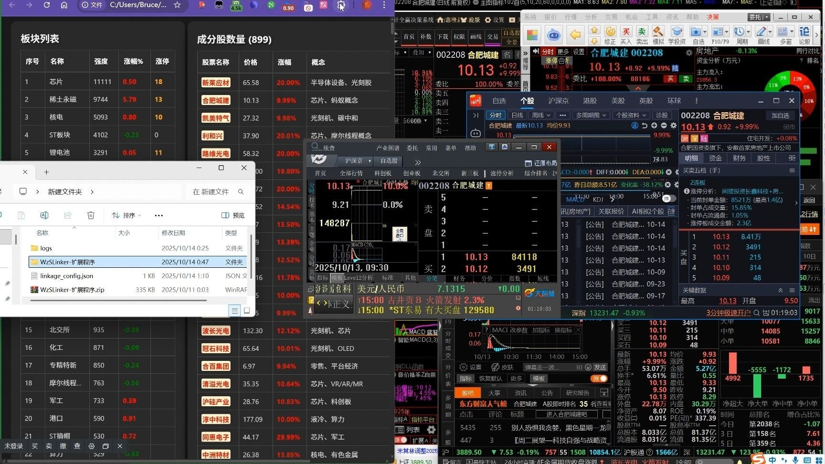Go to the browser home page

pyautogui.click(x=64, y=5)
